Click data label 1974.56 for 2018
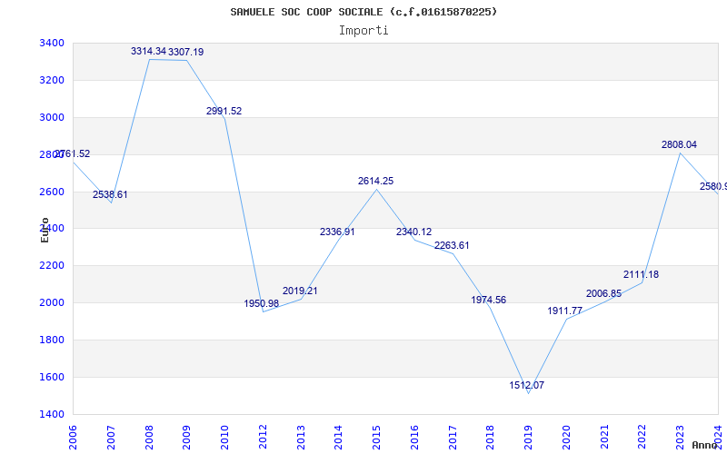Screen dimensions: 727x454 489,300
